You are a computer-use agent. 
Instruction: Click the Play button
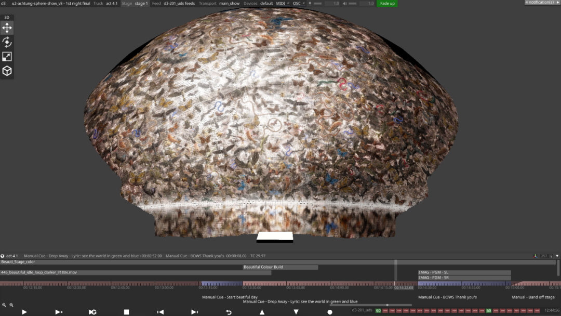click(24, 312)
